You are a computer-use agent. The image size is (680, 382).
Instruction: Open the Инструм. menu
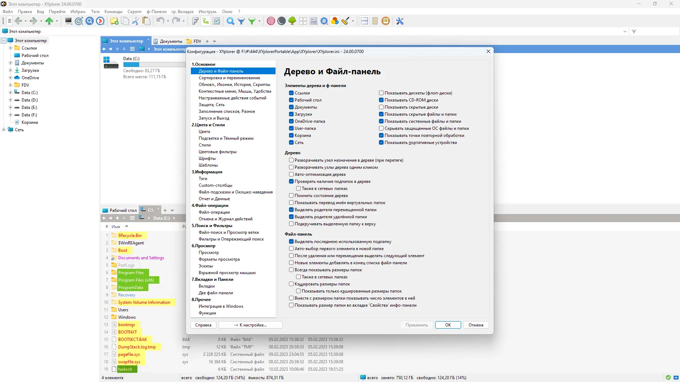[208, 12]
